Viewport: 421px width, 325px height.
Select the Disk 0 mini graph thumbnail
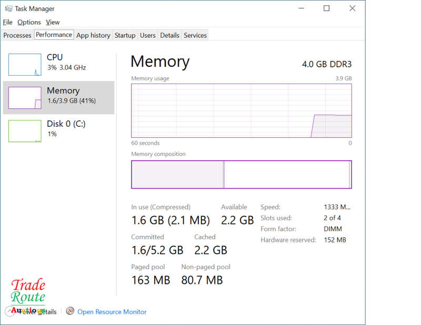click(x=25, y=131)
